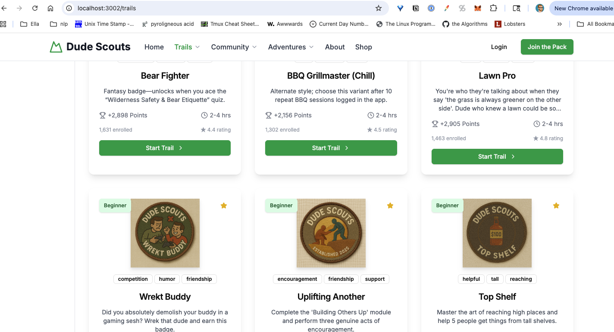Expand the Community dropdown menu
This screenshot has width=614, height=332.
click(x=234, y=47)
